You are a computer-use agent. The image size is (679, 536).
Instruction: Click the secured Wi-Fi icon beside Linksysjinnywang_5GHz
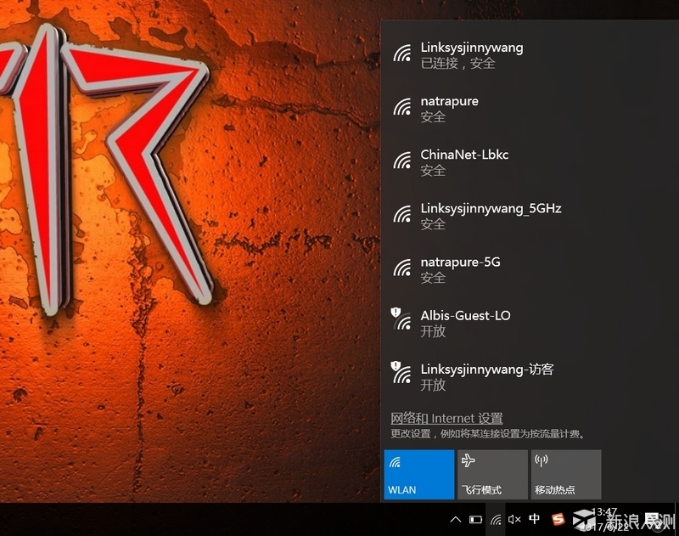400,215
